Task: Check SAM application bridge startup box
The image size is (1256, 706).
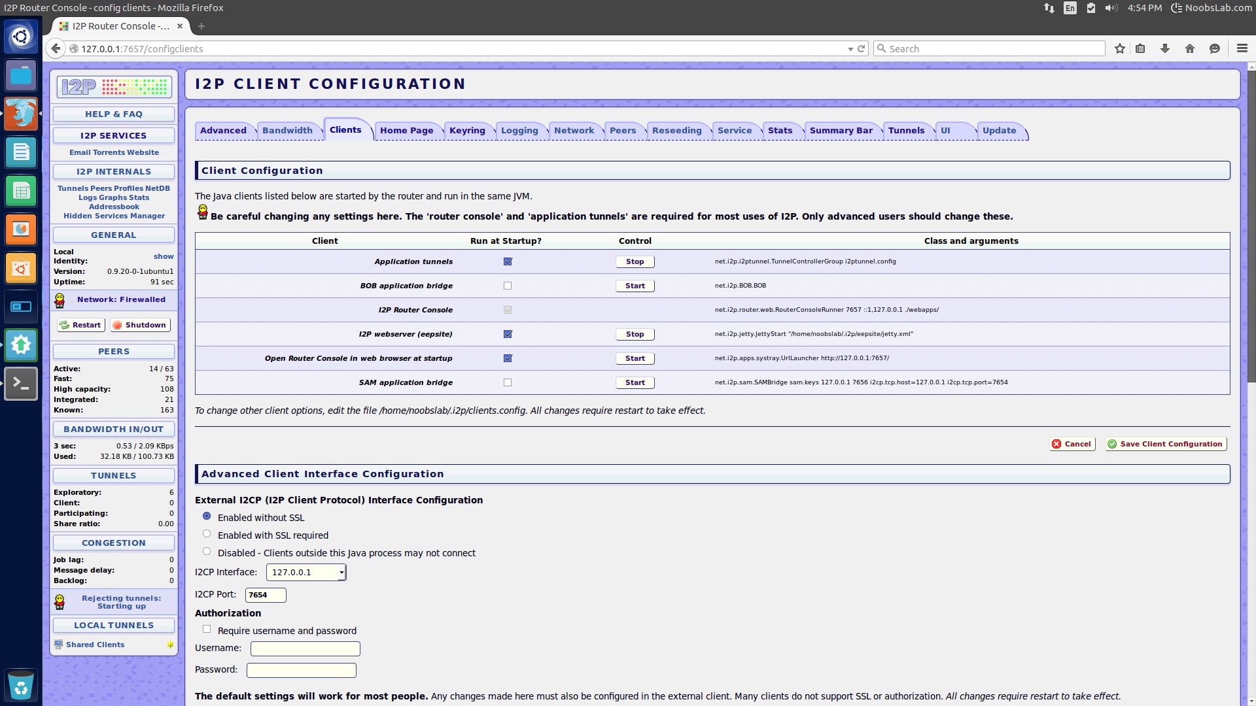Action: coord(508,382)
